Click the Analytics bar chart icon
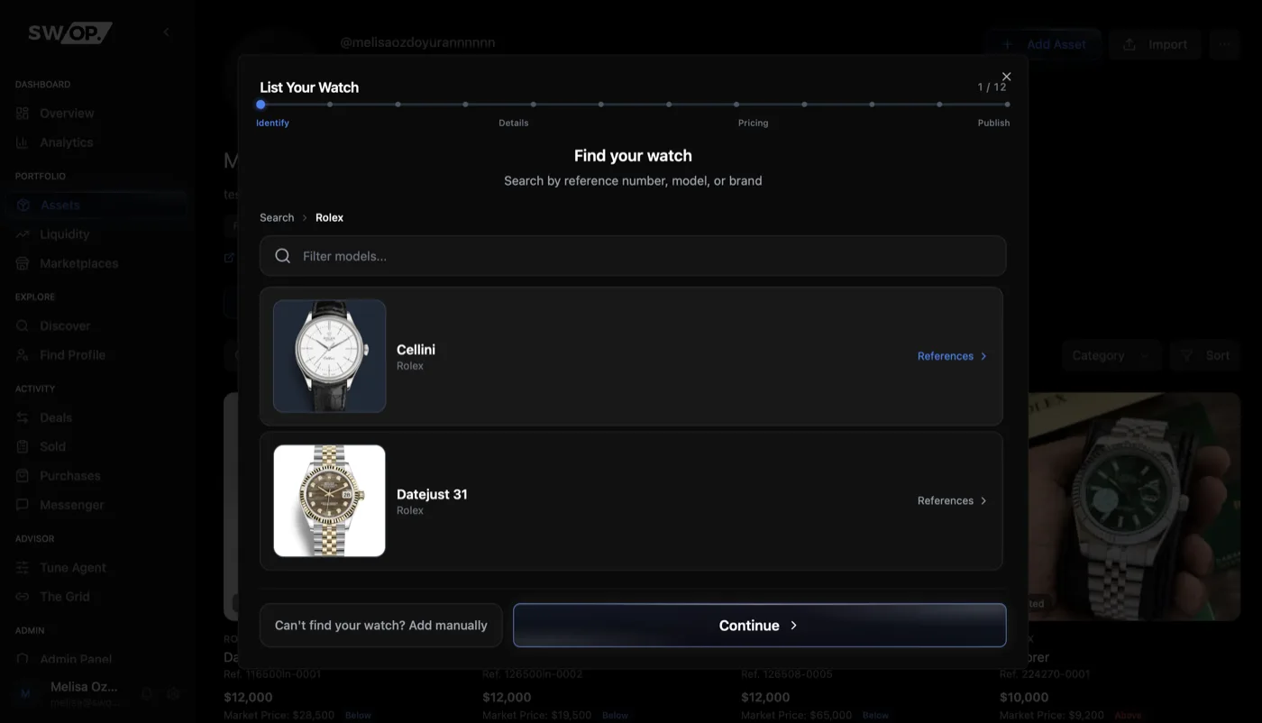This screenshot has width=1262, height=723. point(23,142)
